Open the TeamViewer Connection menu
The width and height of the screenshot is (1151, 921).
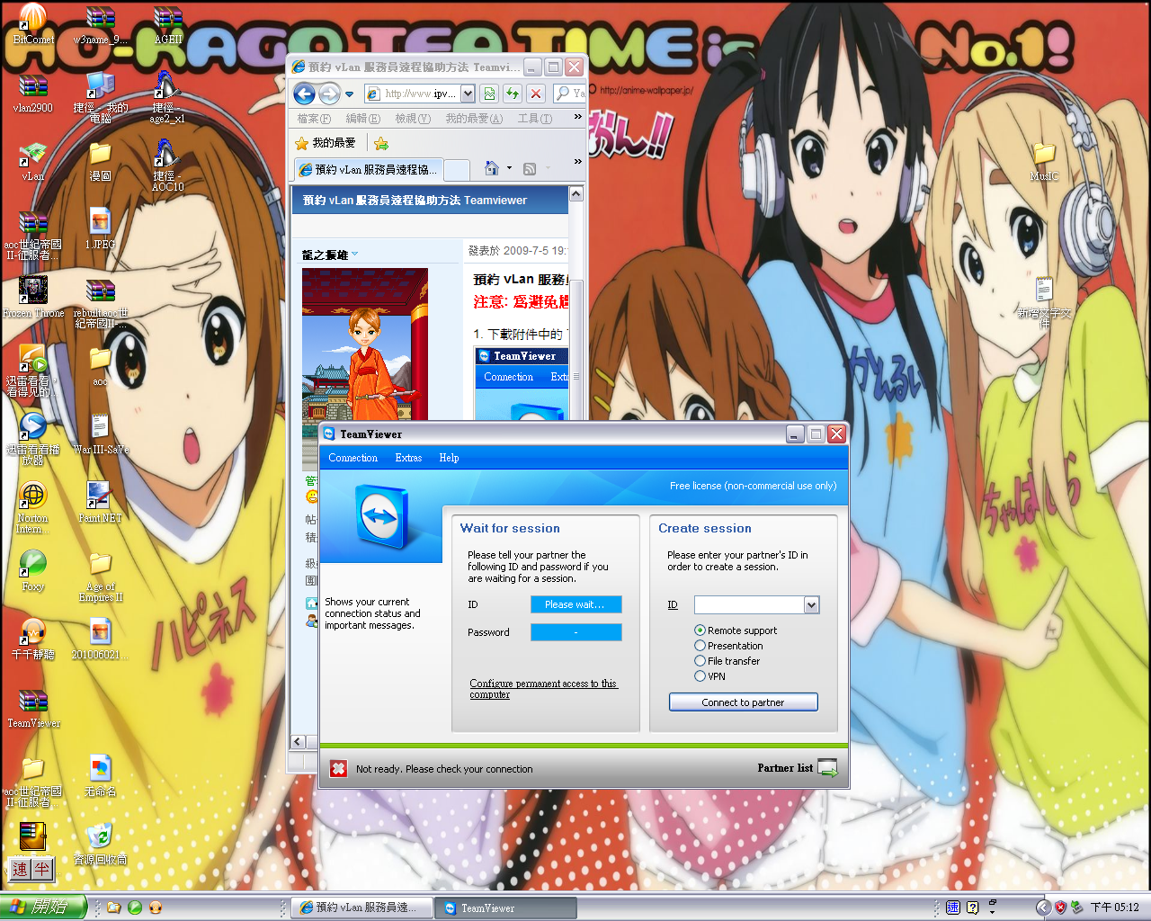pos(352,458)
